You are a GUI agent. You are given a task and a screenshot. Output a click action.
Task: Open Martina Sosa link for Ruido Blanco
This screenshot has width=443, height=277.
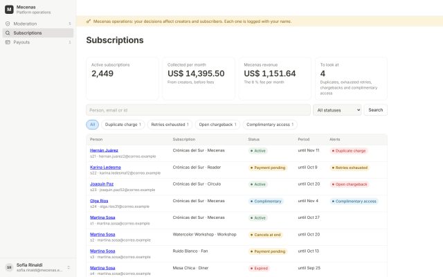click(x=102, y=251)
